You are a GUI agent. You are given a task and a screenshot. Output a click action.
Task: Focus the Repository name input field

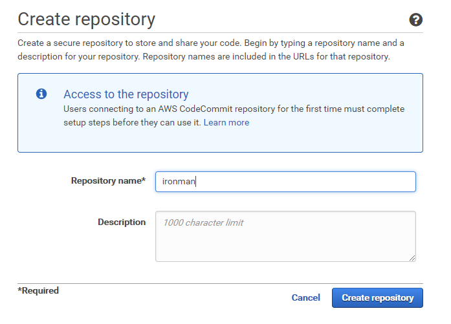[x=285, y=182]
